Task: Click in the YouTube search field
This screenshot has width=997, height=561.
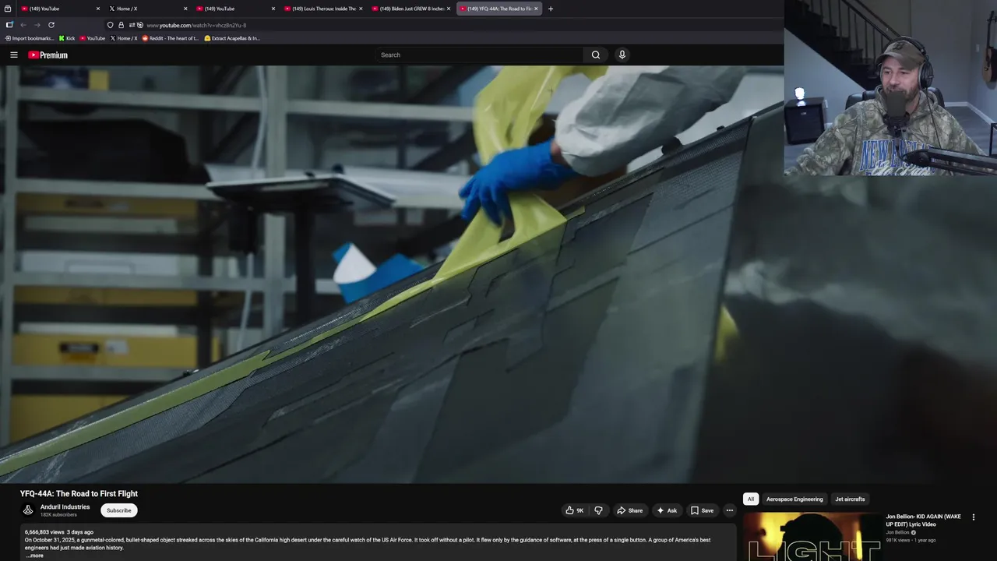Action: coord(479,55)
